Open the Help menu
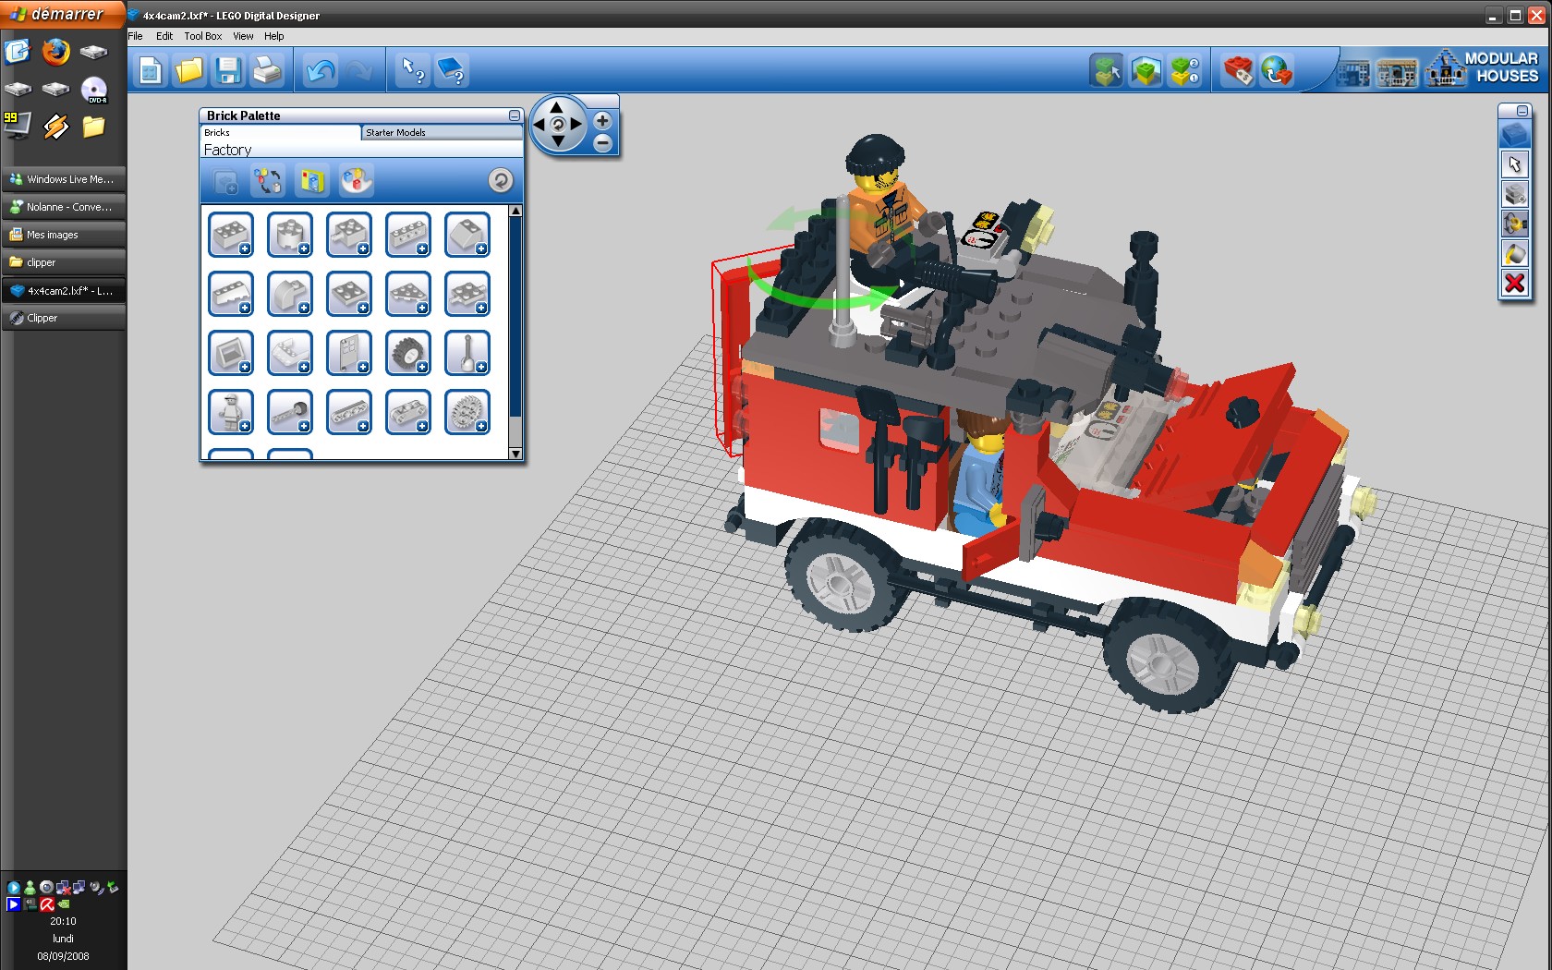This screenshot has width=1552, height=970. 274,36
